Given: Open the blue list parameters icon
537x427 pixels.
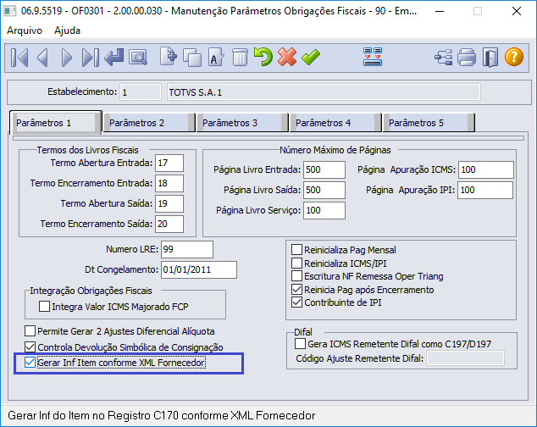Looking at the screenshot, I should (x=373, y=57).
